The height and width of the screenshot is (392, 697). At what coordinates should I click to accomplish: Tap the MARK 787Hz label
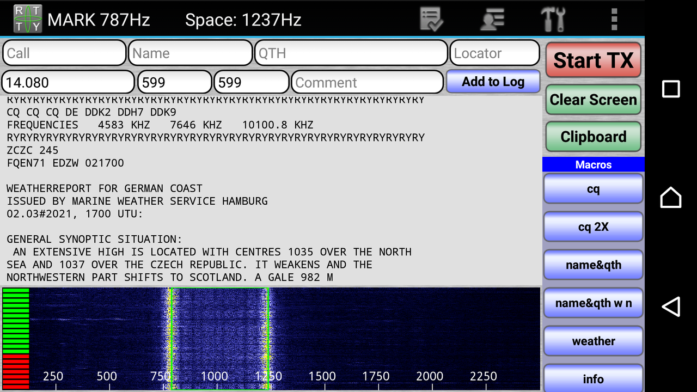[x=99, y=20]
